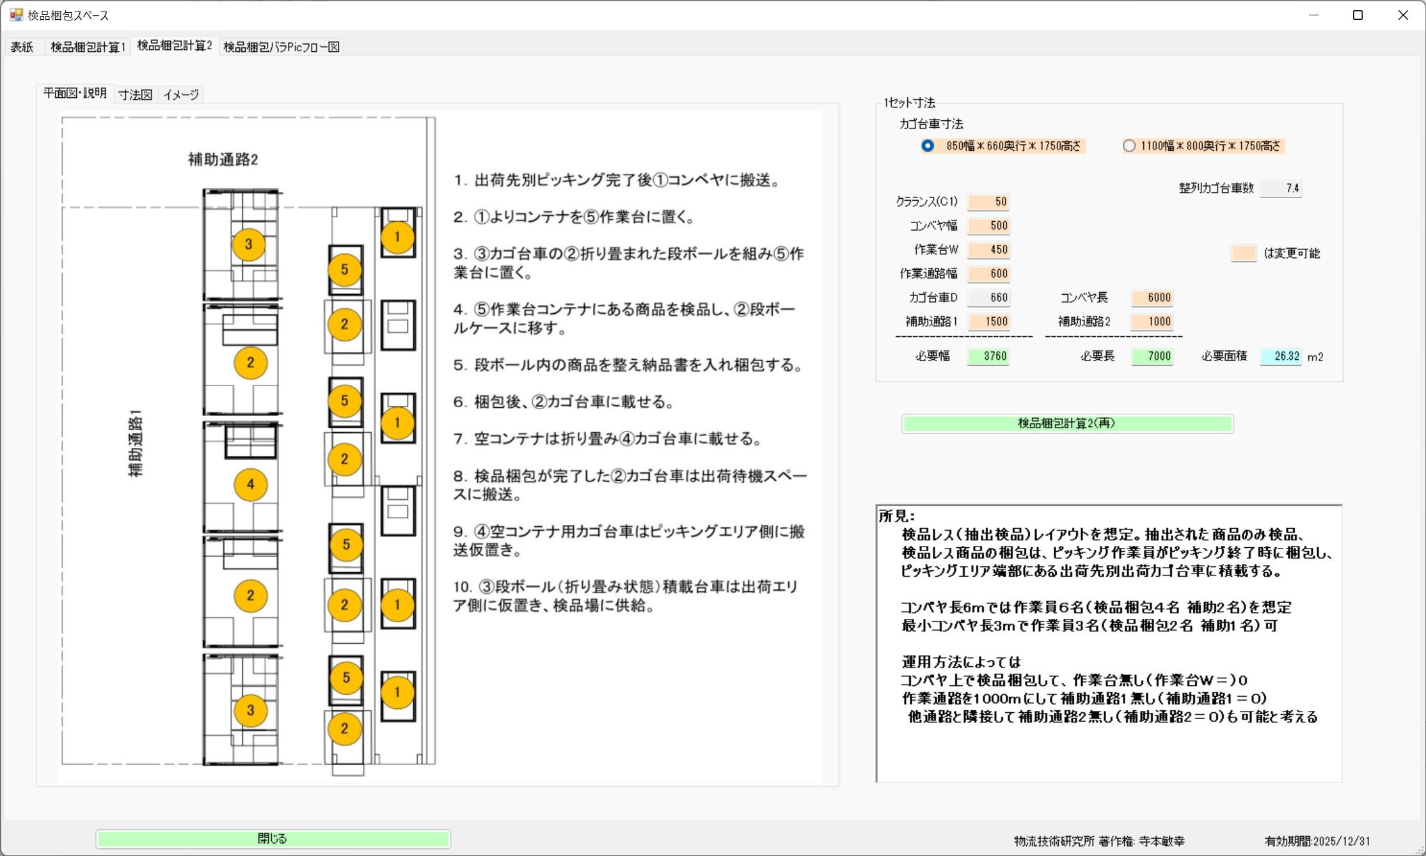Click the 閉じる button
Image resolution: width=1426 pixels, height=856 pixels.
click(x=273, y=839)
